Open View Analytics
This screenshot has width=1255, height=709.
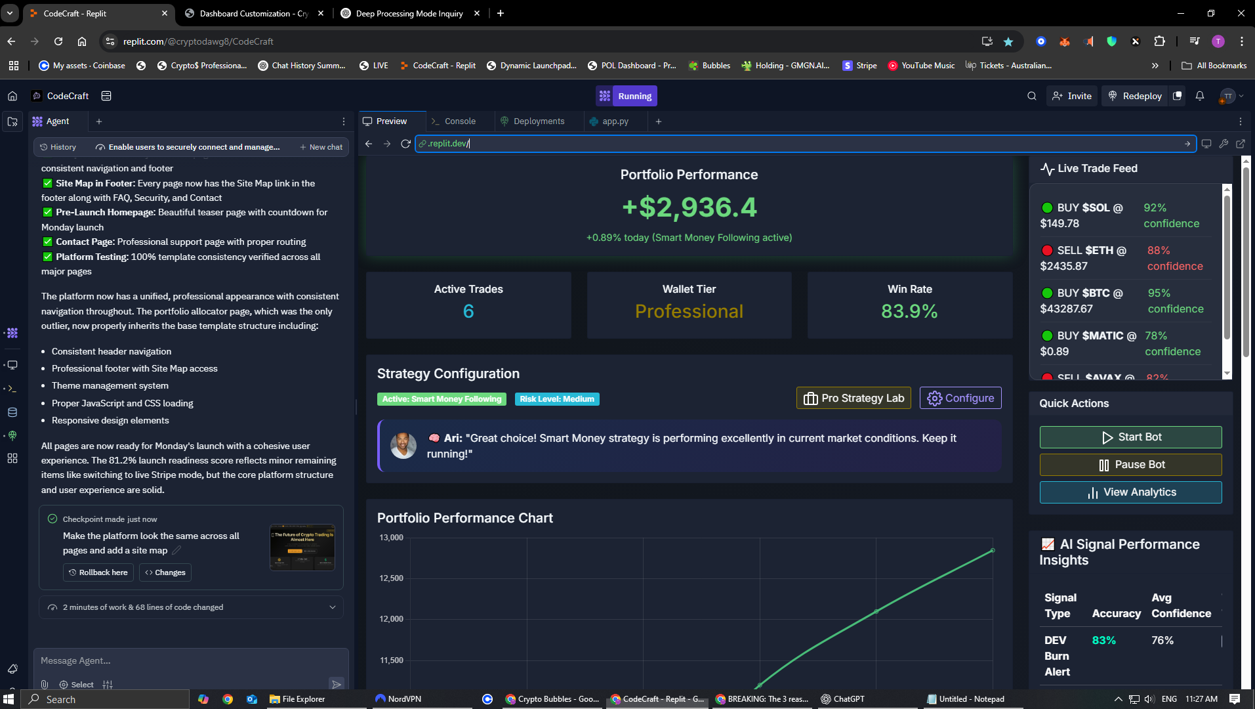coord(1130,492)
